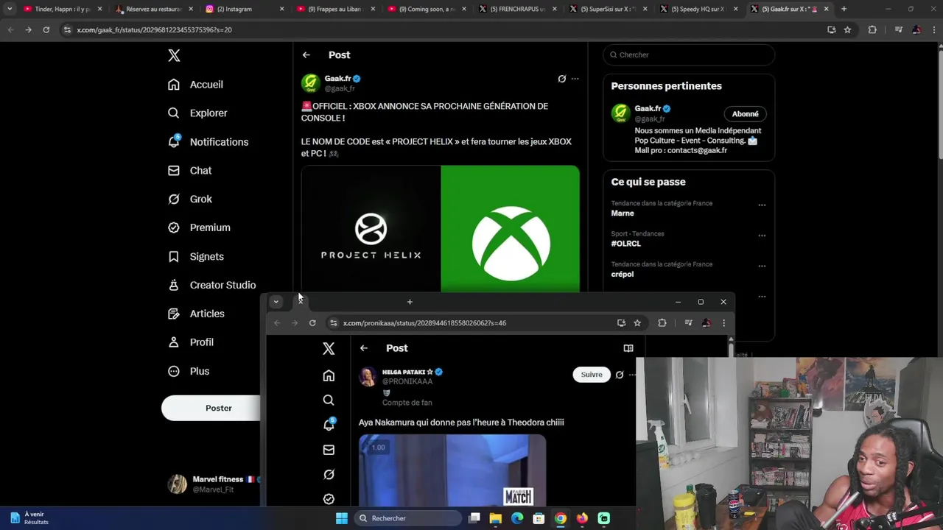Screen dimensions: 943x530
Task: Open the messages envelope in the front window
Action: (329, 450)
